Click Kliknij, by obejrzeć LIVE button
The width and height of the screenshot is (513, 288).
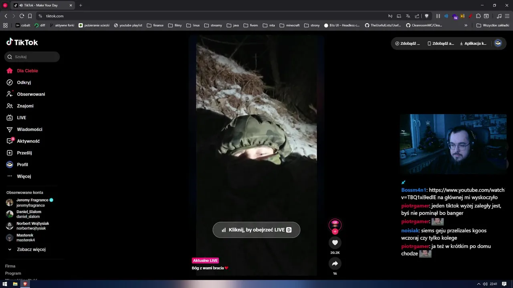pos(256,230)
